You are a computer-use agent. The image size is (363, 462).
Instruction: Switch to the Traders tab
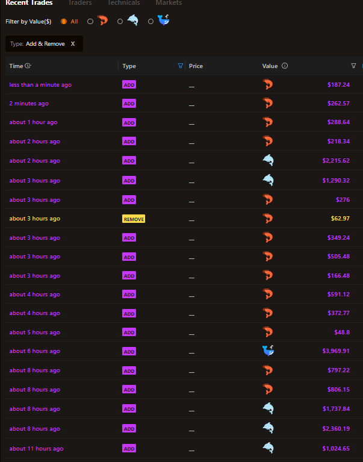80,2
